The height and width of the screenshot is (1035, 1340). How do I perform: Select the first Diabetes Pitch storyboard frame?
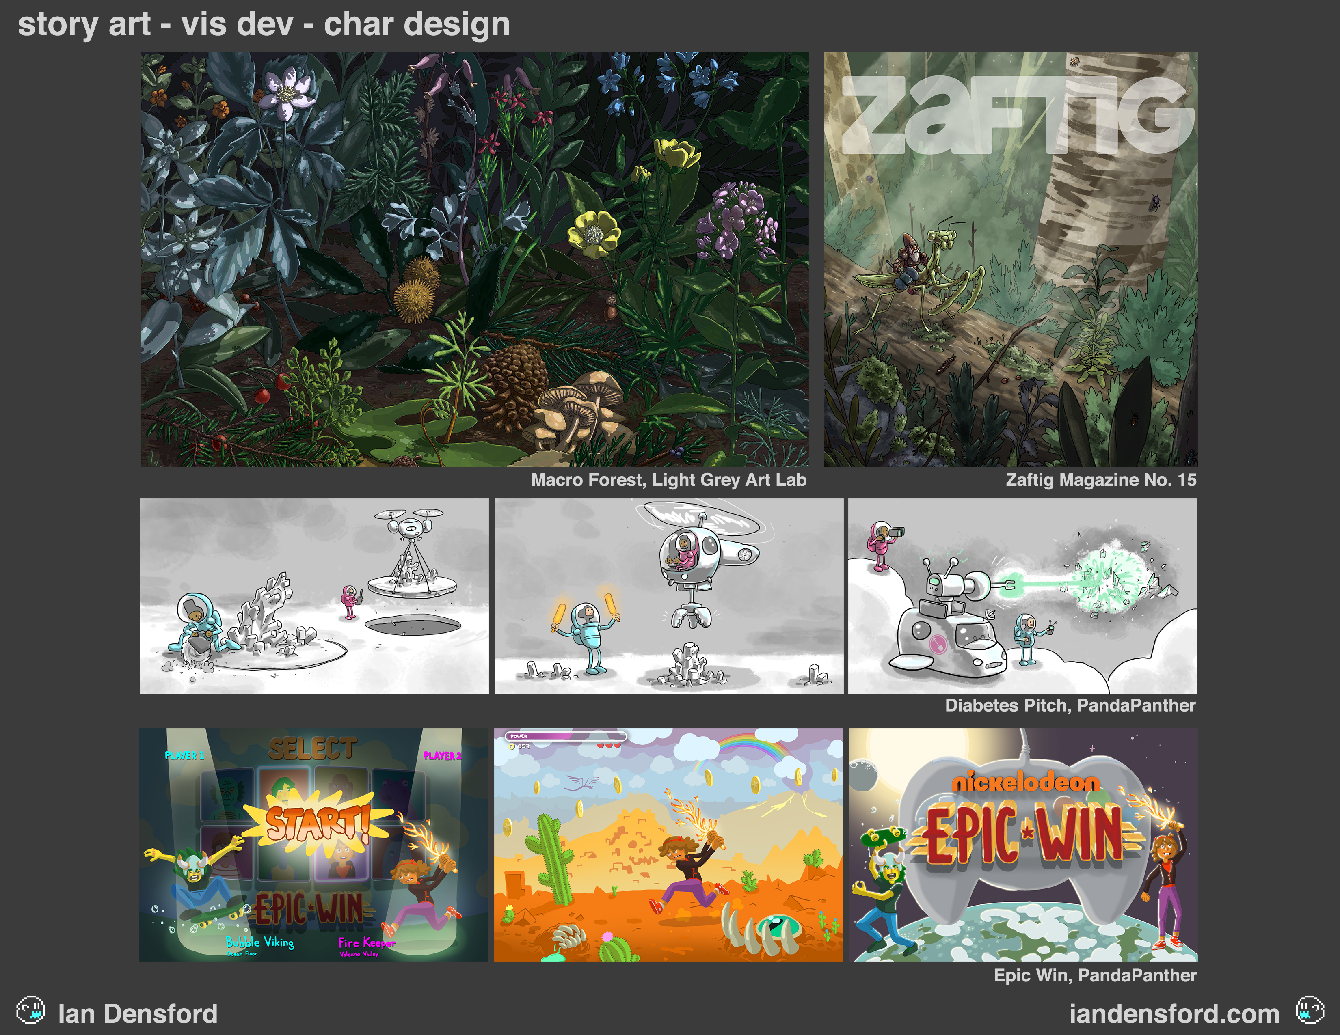314,596
